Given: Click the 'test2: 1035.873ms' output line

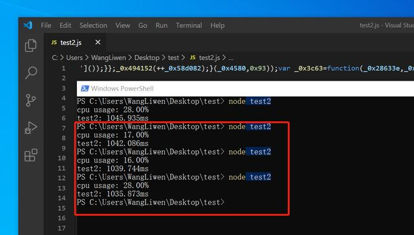Looking at the screenshot, I should (113, 194).
